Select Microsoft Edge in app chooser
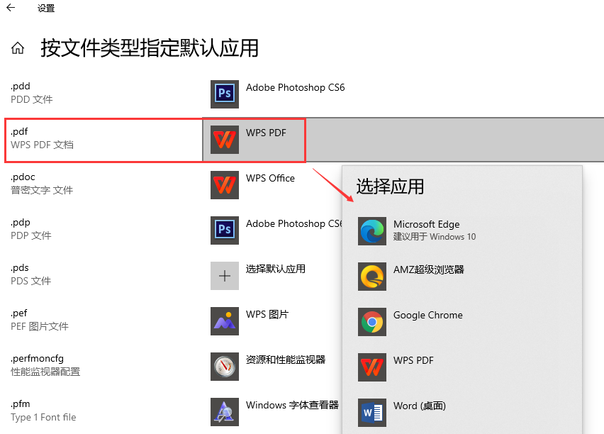This screenshot has width=604, height=434. pyautogui.click(x=462, y=231)
